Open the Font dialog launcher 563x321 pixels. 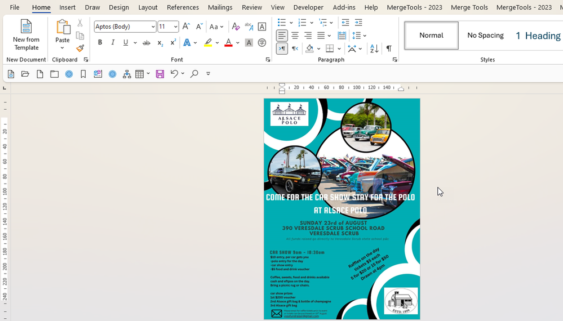click(x=268, y=60)
